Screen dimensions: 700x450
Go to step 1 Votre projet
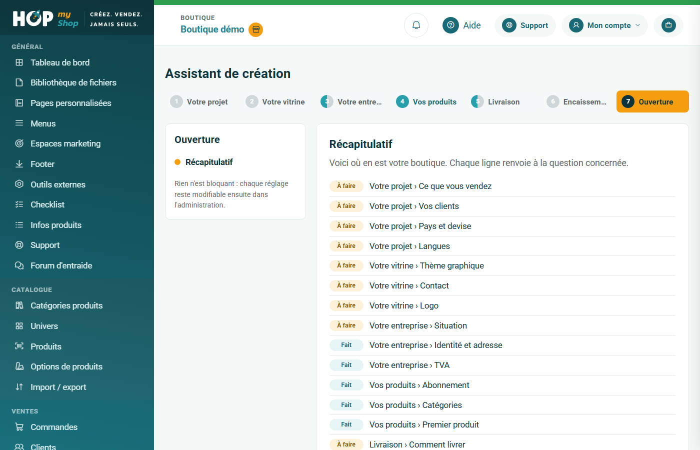point(199,101)
